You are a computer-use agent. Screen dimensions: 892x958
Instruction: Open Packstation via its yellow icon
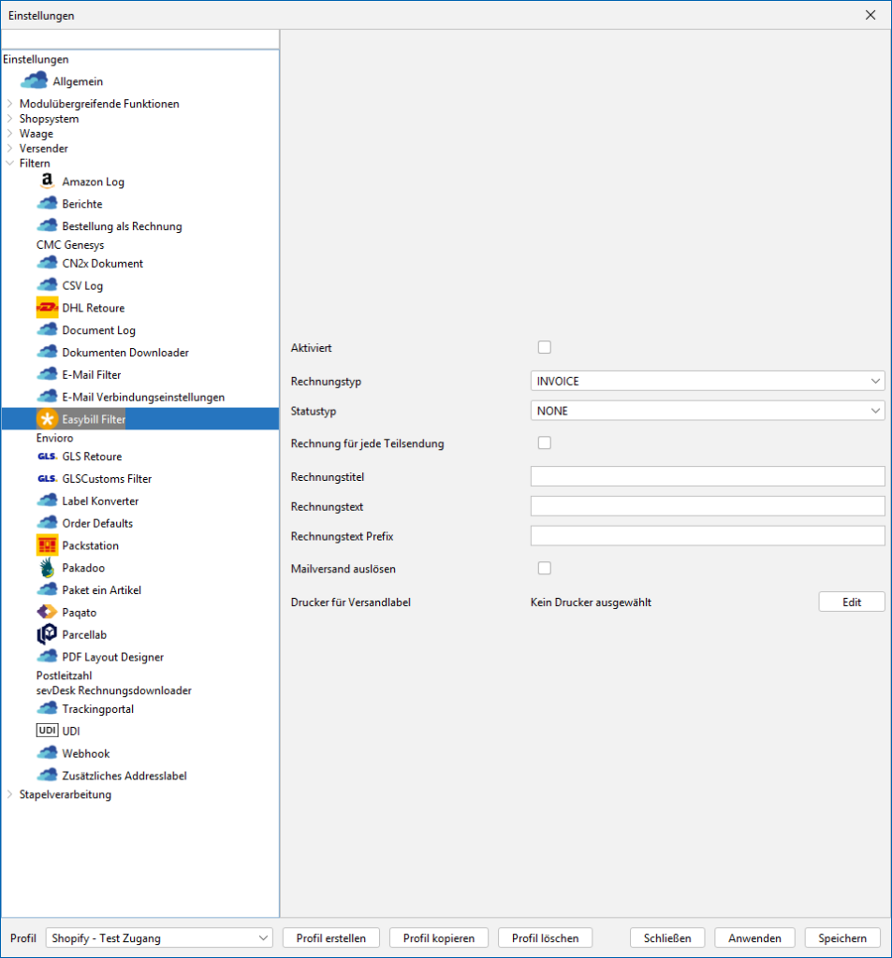[x=47, y=545]
